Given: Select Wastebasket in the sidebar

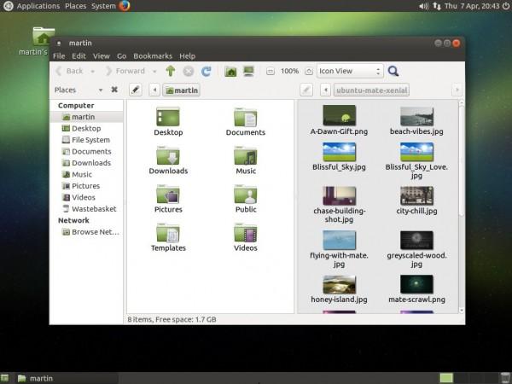Looking at the screenshot, I should click(93, 208).
